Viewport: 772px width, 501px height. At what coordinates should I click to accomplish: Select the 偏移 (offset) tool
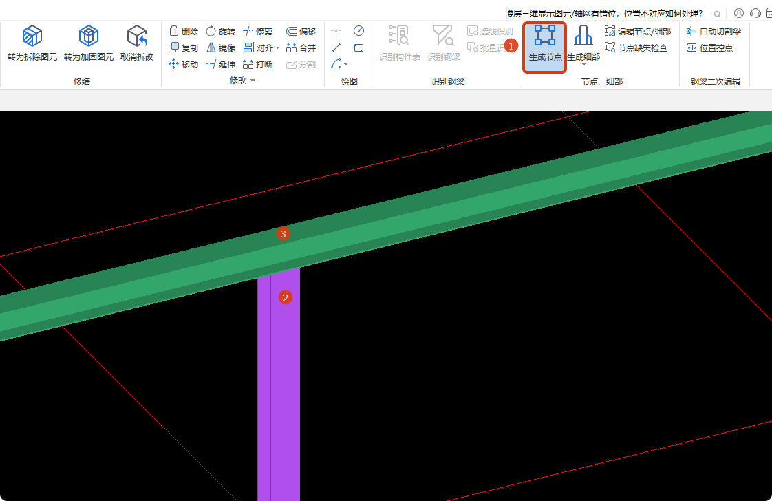coord(301,31)
